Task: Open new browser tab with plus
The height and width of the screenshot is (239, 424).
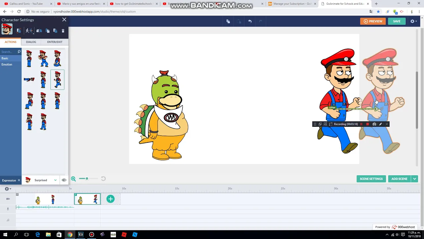Action: click(x=376, y=4)
